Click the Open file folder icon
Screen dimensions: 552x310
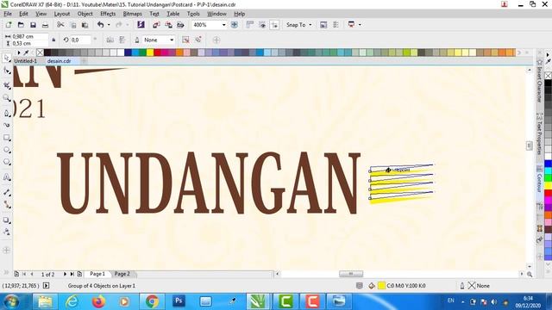point(21,25)
